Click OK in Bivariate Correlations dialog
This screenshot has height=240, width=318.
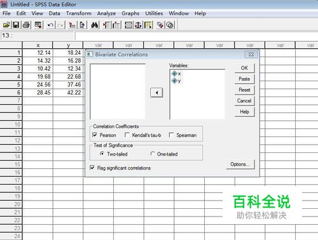pos(244,68)
